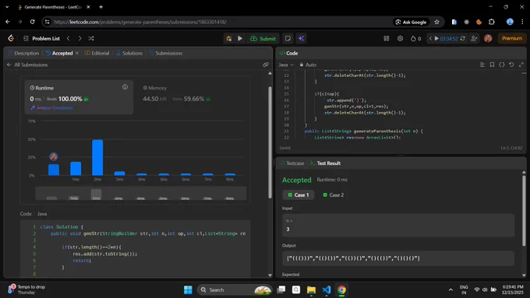
Task: Open the streak flame counter
Action: pos(415,38)
